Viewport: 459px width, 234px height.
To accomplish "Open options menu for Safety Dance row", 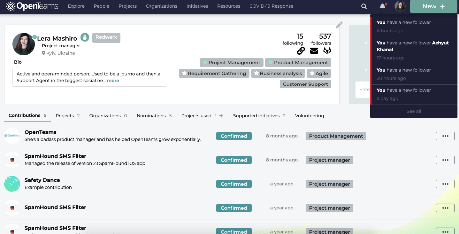I will click(445, 184).
